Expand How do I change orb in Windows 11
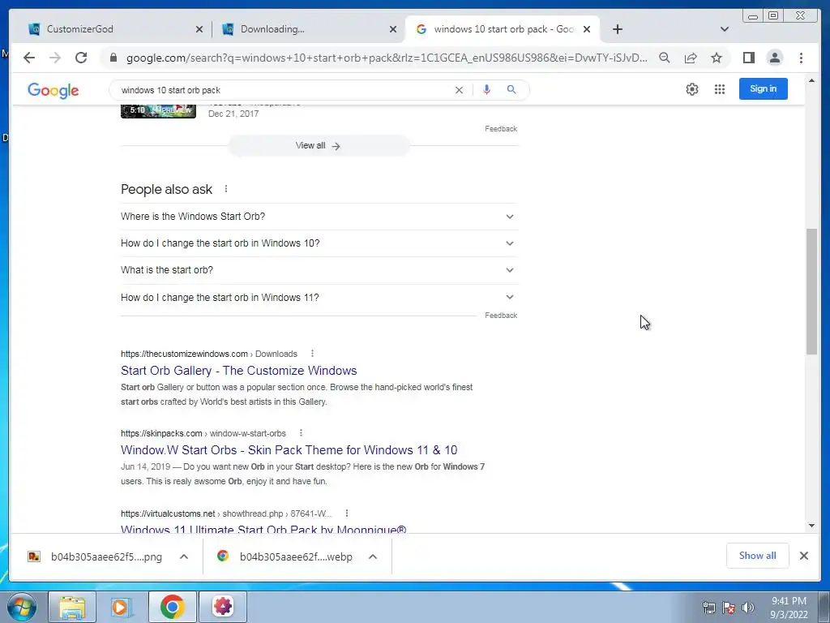The image size is (830, 623). [x=319, y=297]
